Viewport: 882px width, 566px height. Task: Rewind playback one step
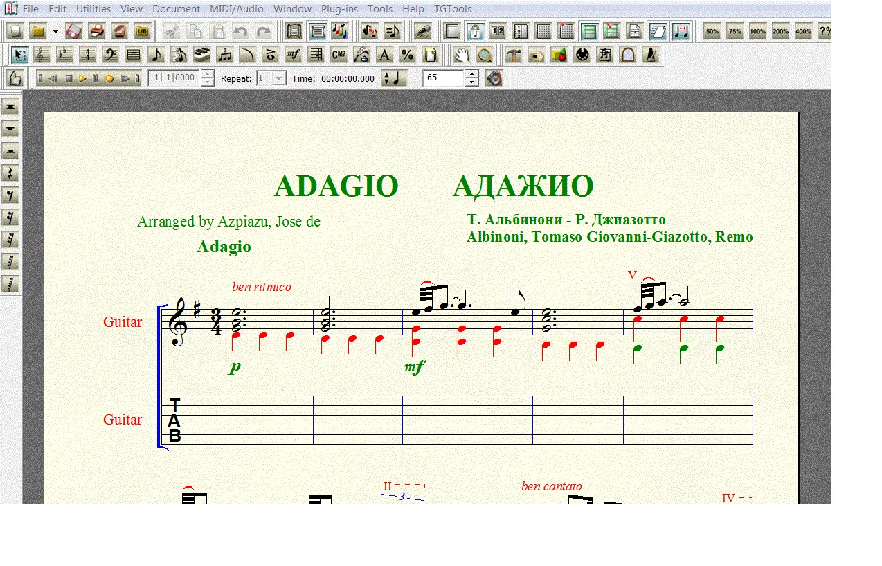53,78
